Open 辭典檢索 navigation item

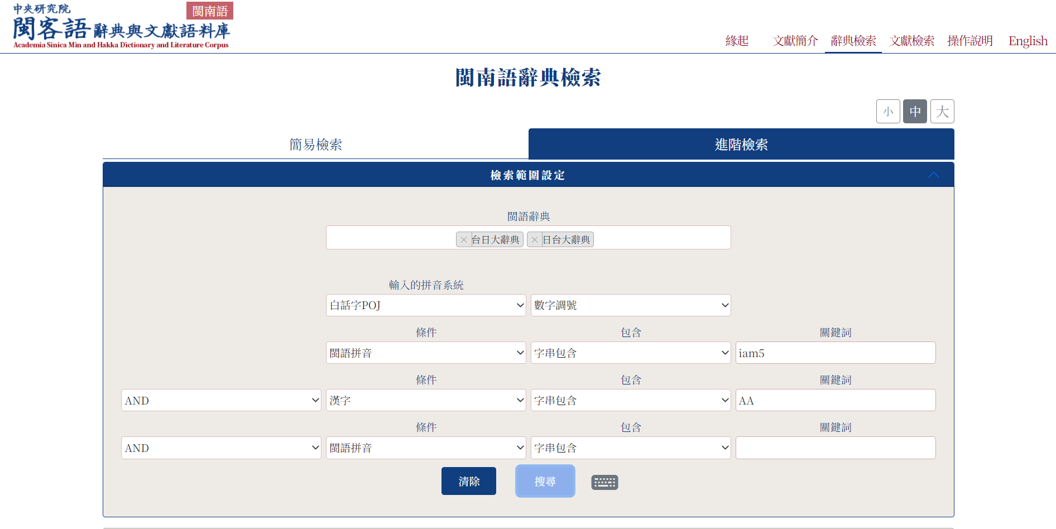click(x=853, y=41)
